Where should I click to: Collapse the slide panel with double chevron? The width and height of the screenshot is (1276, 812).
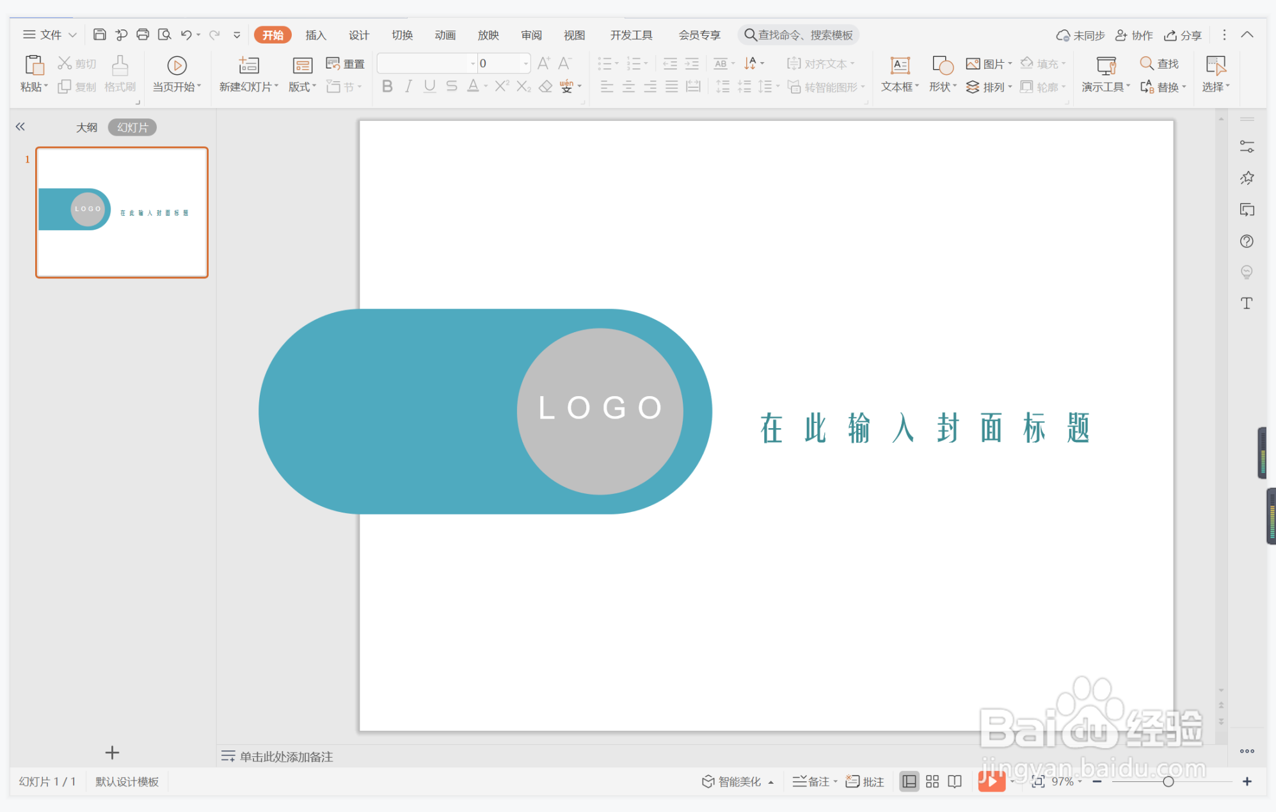click(20, 127)
